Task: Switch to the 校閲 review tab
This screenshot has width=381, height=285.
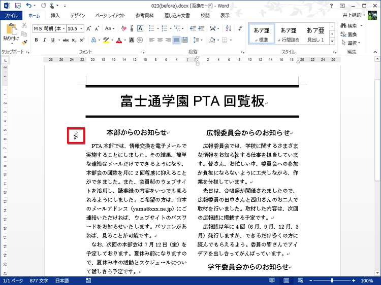Action: point(205,16)
